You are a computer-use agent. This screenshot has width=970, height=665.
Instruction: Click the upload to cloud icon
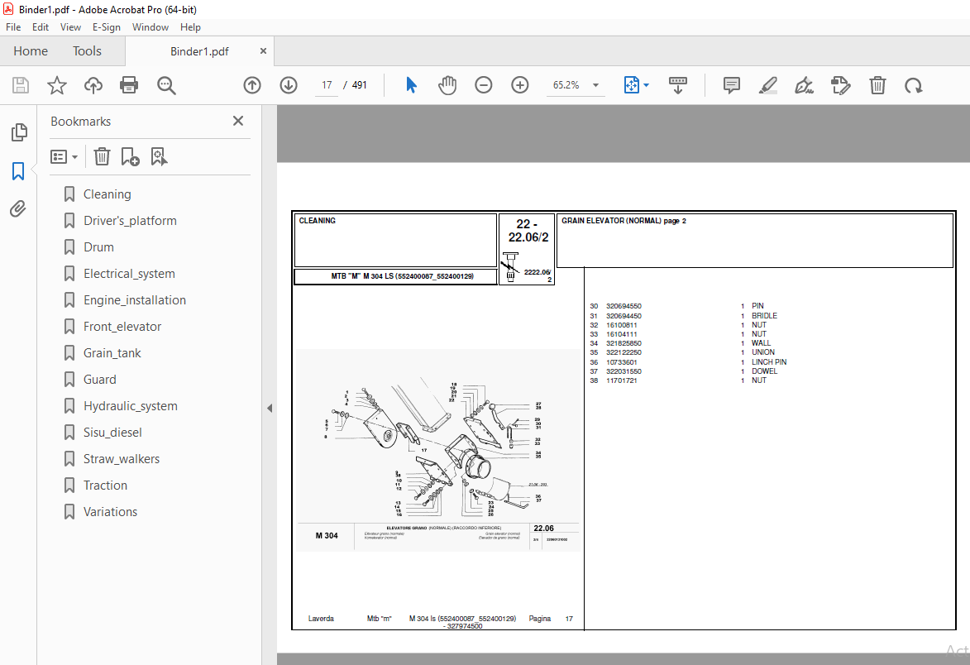tap(93, 85)
